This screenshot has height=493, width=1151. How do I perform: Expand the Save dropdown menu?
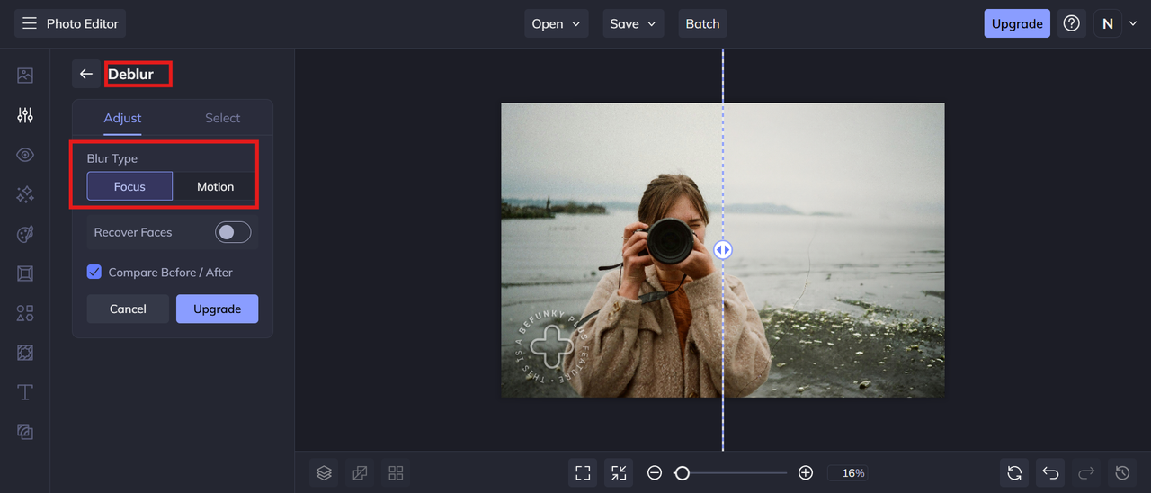coord(633,23)
